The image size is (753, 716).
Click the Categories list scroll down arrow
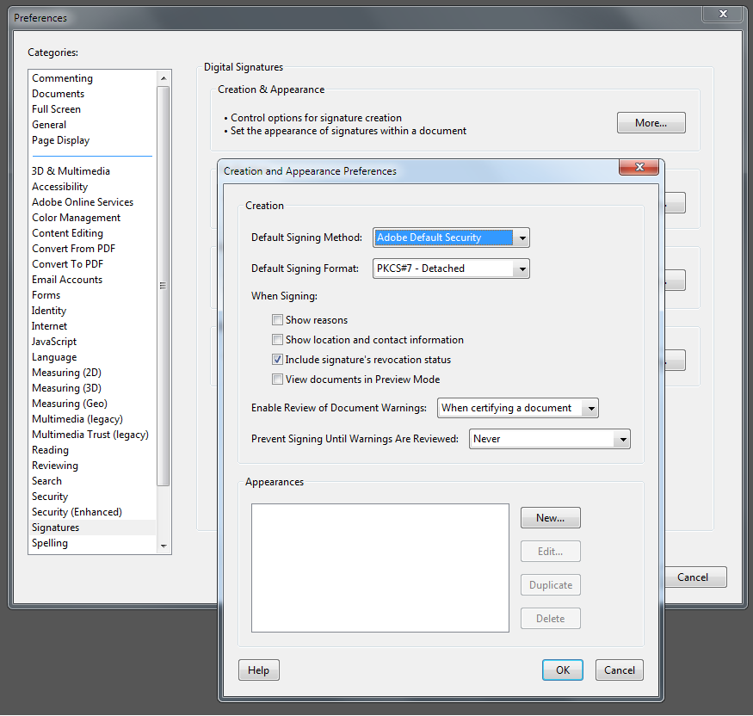[164, 546]
